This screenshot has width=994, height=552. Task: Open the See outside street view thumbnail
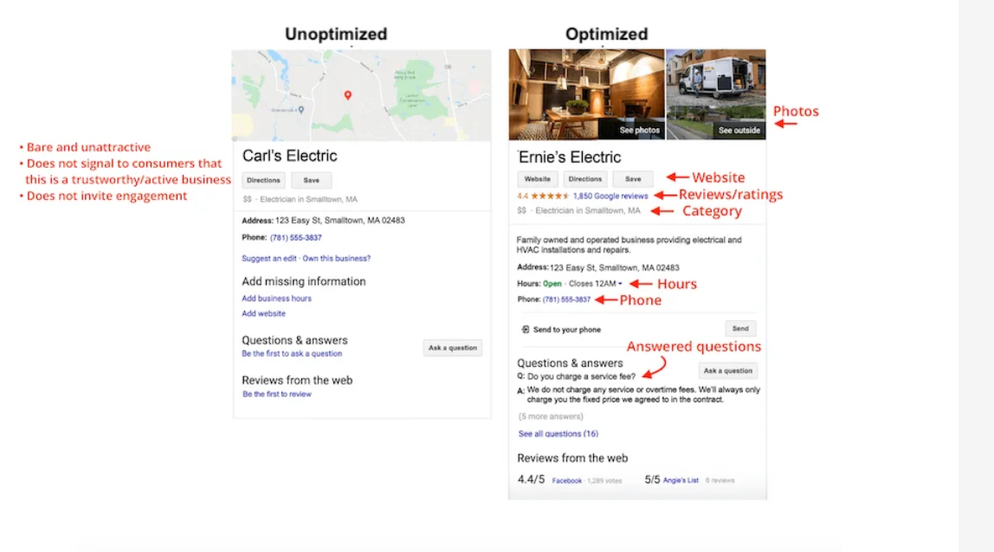tap(716, 94)
